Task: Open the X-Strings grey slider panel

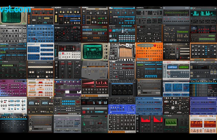Action: 68,124
